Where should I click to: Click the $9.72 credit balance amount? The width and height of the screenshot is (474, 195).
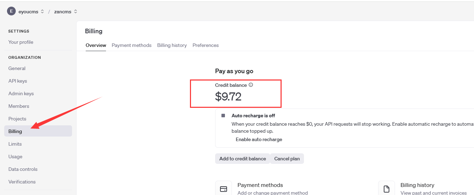(228, 97)
